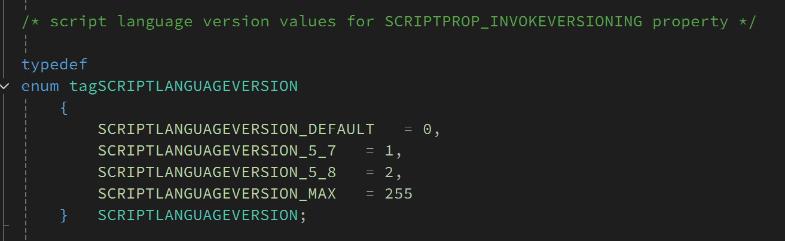Click the equals sign on the MAX line
The width and height of the screenshot is (785, 241).
(x=370, y=194)
